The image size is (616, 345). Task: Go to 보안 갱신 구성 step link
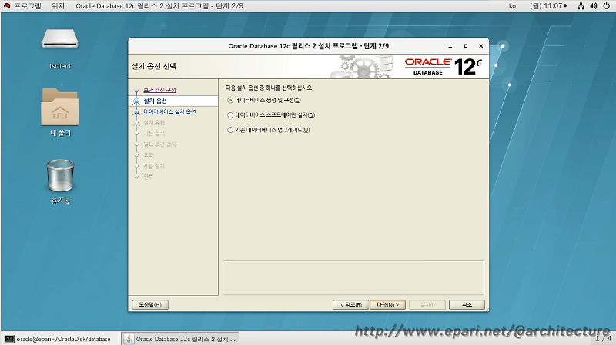(159, 90)
